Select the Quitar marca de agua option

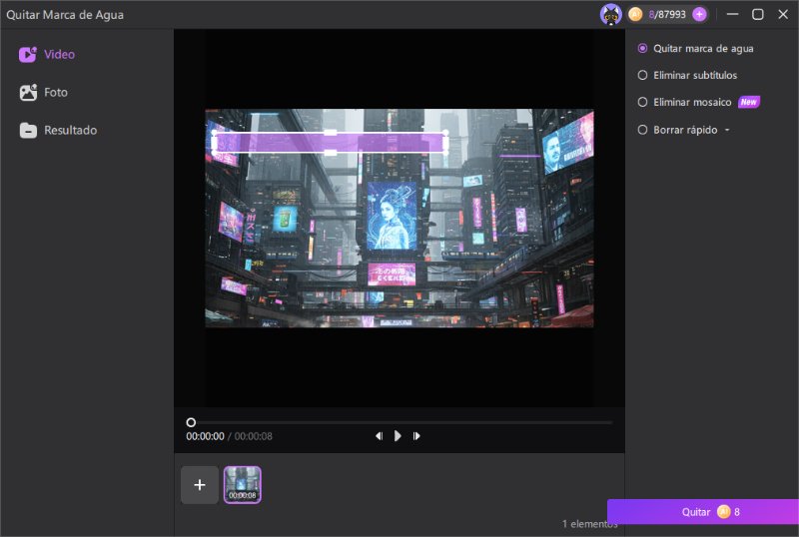pyautogui.click(x=695, y=48)
